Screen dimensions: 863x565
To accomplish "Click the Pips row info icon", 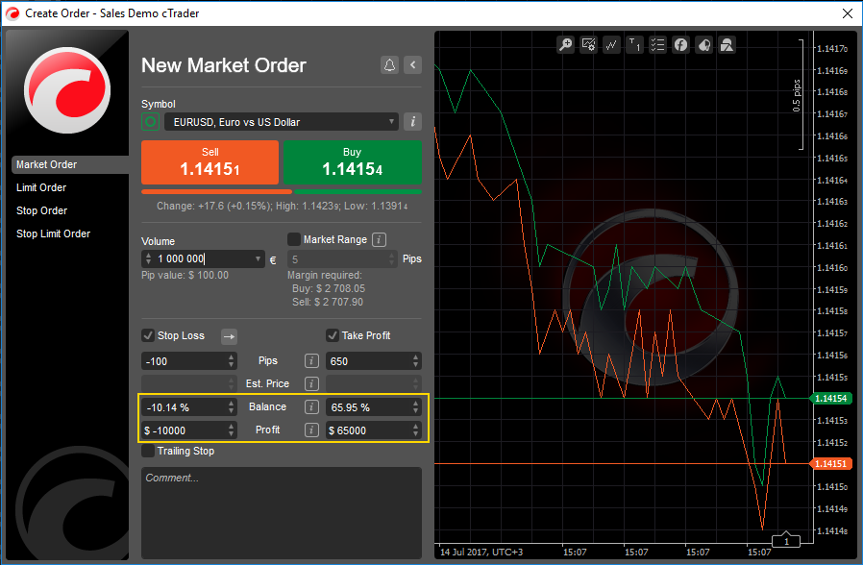I will pyautogui.click(x=311, y=361).
